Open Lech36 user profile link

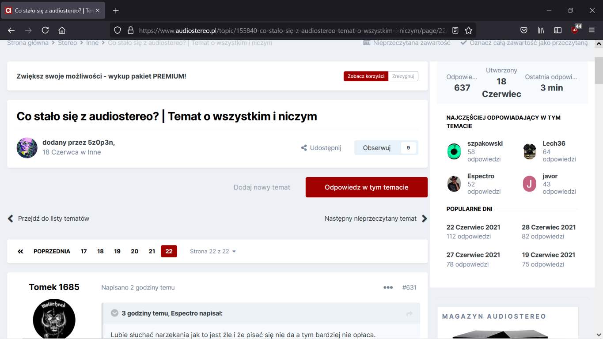[554, 143]
